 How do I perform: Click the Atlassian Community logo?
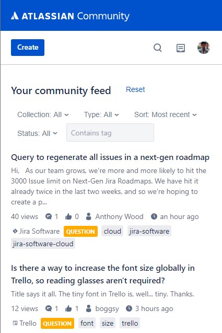[70, 16]
